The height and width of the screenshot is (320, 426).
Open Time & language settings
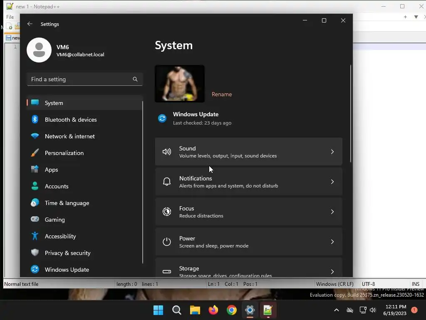click(84, 203)
